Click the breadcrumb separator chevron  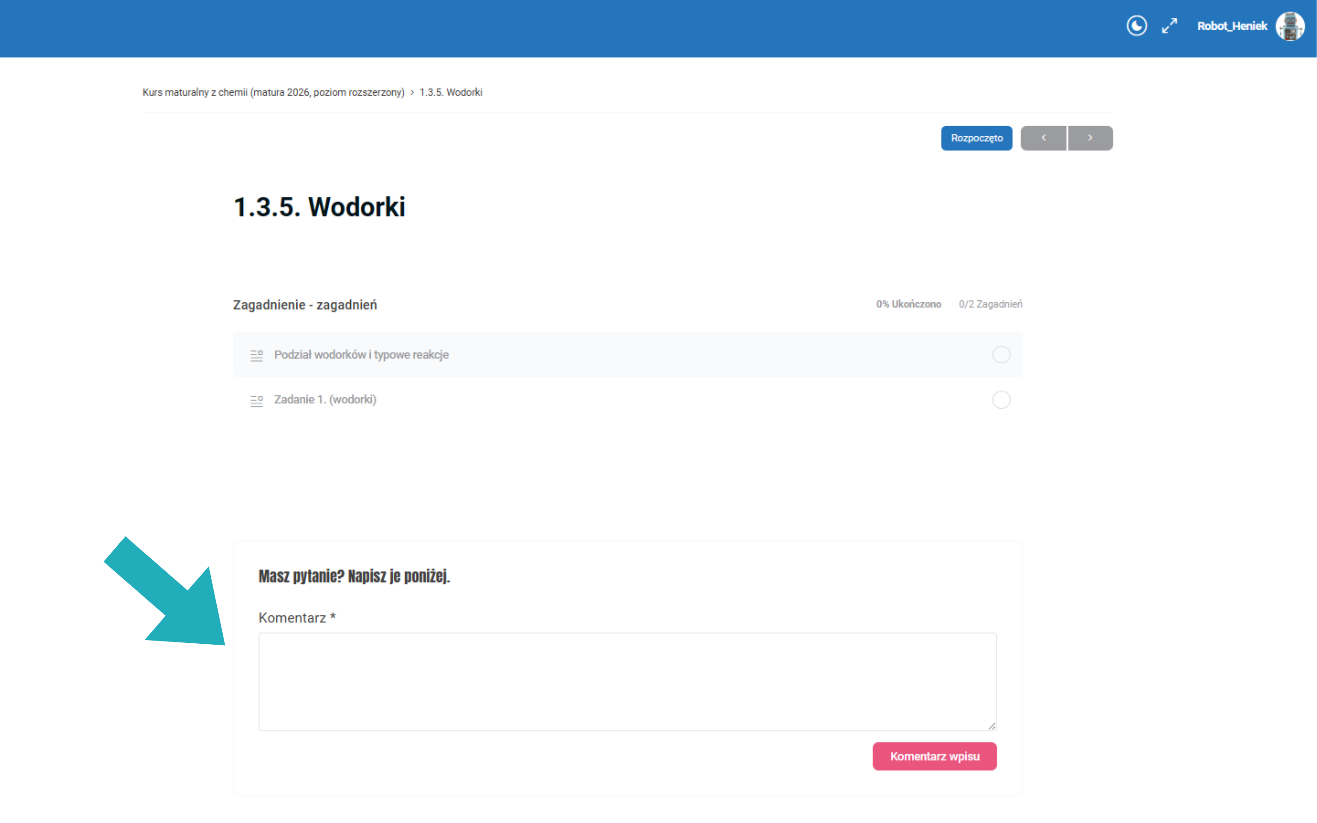pyautogui.click(x=412, y=92)
